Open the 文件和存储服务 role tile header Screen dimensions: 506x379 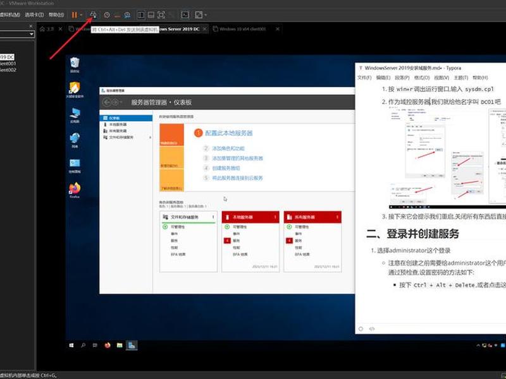pos(188,217)
